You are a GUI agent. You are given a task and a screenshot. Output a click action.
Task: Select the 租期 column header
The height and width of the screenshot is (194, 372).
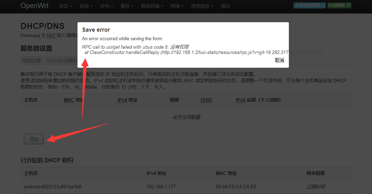click(x=174, y=100)
